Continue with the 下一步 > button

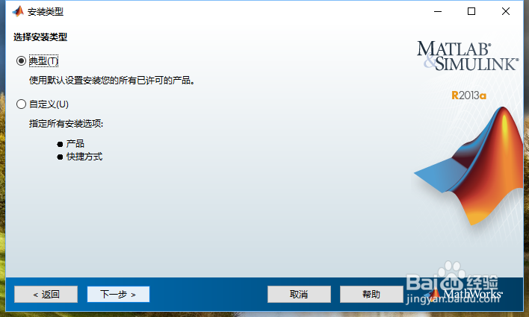[x=118, y=295]
